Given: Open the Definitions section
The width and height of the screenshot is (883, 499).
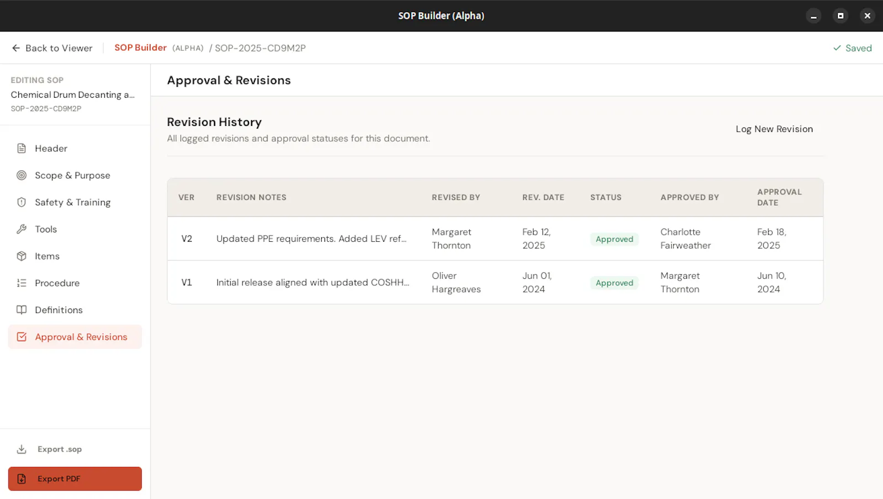Looking at the screenshot, I should click(x=75, y=310).
